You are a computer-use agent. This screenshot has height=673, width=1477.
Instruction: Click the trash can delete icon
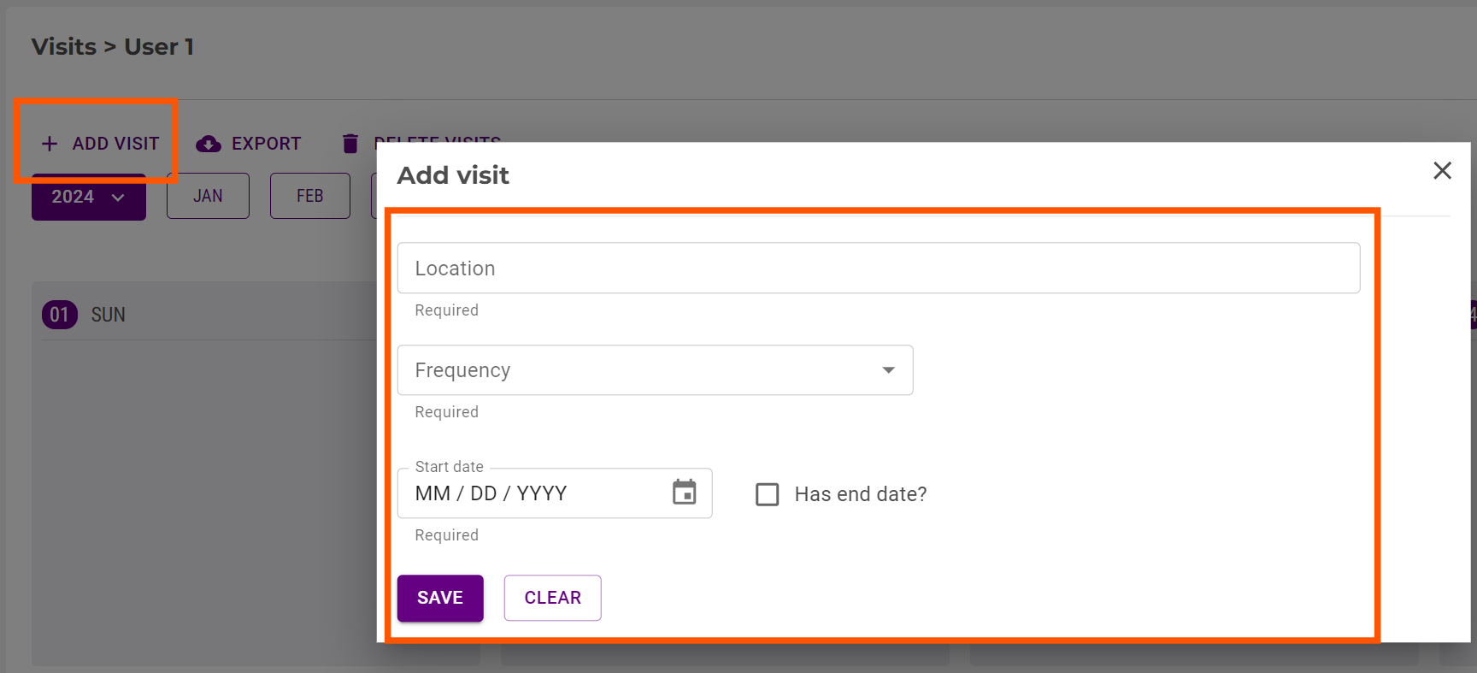(350, 144)
